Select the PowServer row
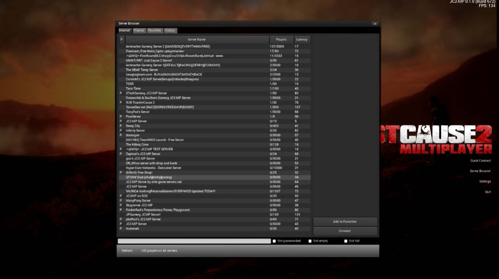This screenshot has height=279, width=499. pos(215,117)
